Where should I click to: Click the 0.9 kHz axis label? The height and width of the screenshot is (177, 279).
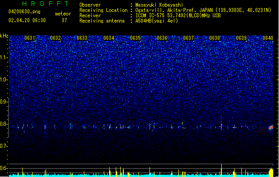(4, 102)
